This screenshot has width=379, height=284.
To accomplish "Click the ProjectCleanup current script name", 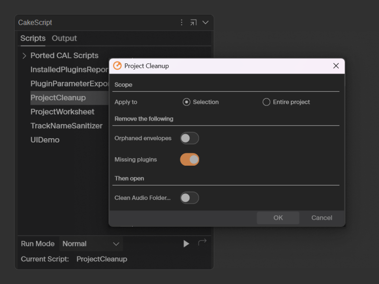I will (102, 259).
